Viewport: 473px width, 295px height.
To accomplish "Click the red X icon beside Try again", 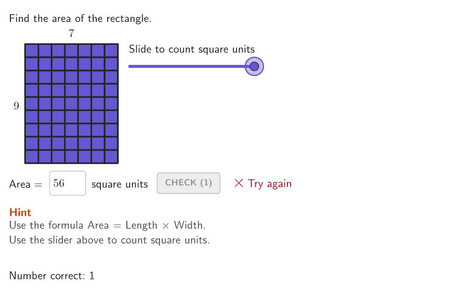I will pos(238,183).
